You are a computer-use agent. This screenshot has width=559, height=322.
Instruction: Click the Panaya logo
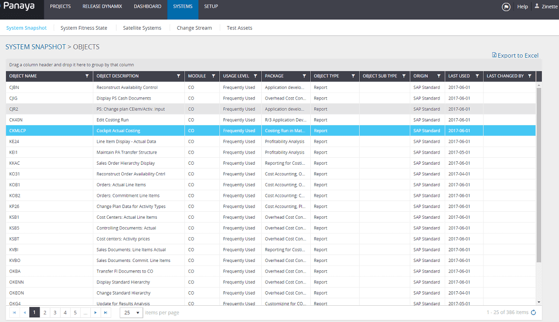click(19, 7)
